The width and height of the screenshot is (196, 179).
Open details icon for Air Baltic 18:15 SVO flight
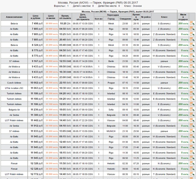(192, 152)
